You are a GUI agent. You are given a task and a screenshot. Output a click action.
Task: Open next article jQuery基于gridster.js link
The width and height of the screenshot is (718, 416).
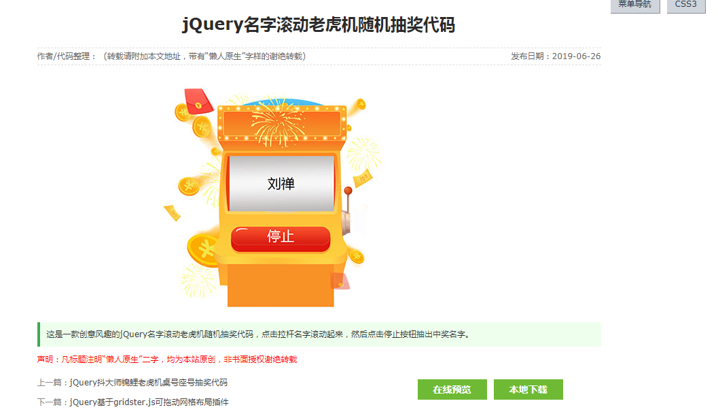149,402
